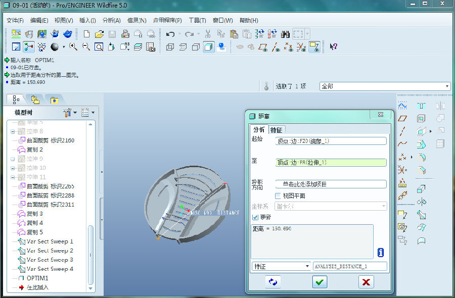Image resolution: width=455 pixels, height=298 pixels.
Task: Enable the 视图平面 checkbox
Action: 278,196
